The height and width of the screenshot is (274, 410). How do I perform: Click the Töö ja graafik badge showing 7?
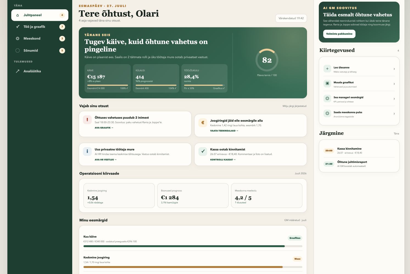coord(62,27)
